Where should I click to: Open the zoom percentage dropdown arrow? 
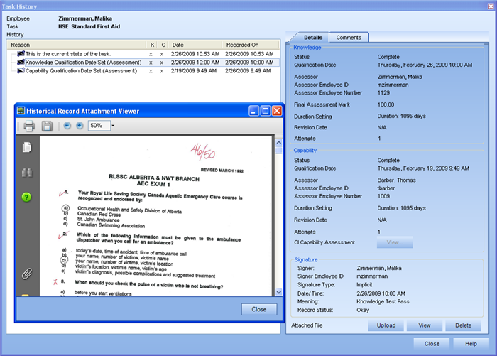tap(113, 126)
